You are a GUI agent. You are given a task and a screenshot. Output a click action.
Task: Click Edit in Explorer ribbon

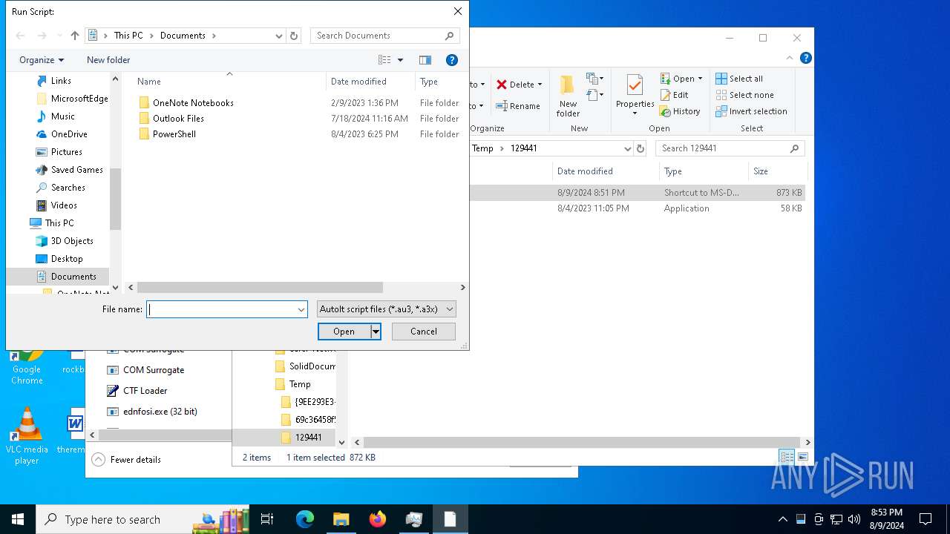[x=675, y=95]
